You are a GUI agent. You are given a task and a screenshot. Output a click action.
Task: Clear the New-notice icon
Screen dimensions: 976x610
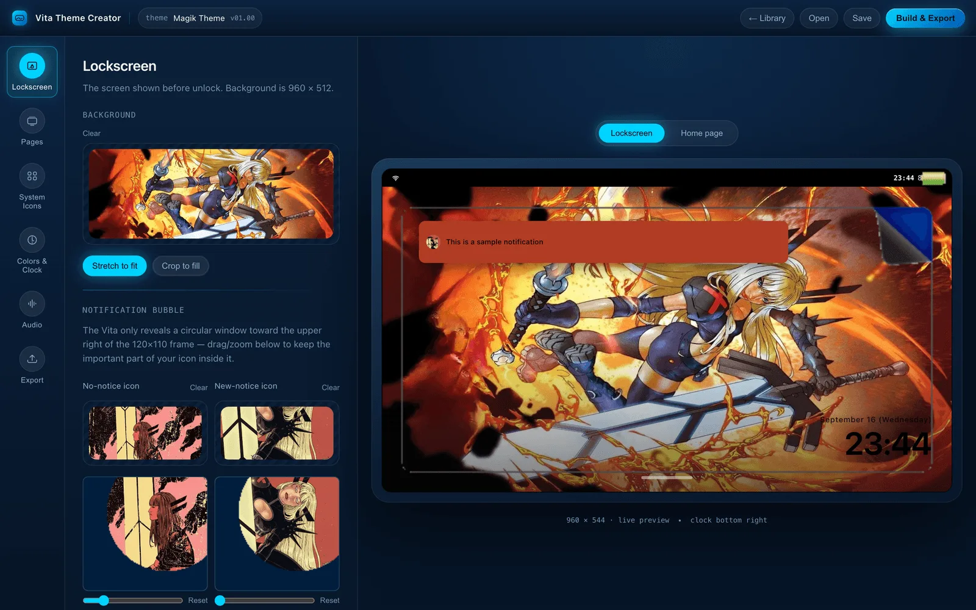[x=331, y=387]
